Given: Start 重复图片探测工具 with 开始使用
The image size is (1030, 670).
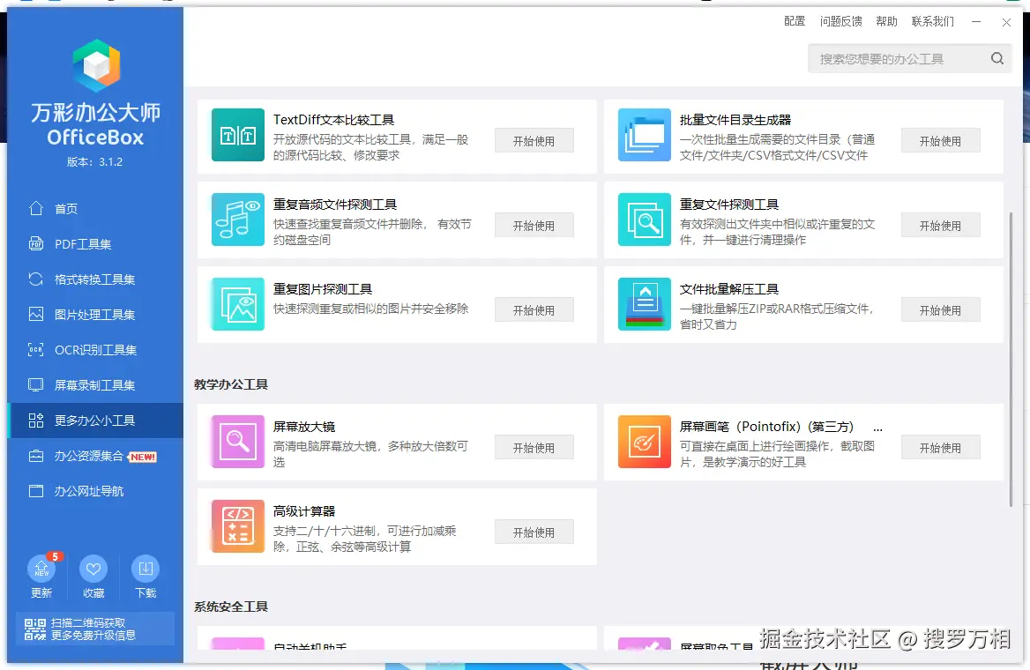Looking at the screenshot, I should tap(534, 310).
